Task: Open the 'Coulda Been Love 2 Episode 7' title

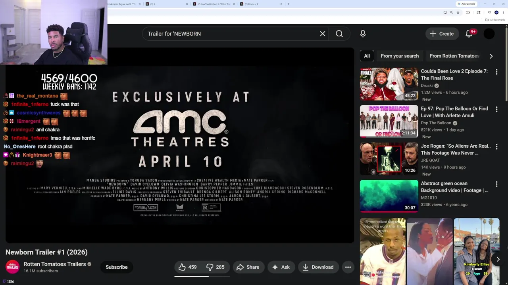Action: click(x=455, y=74)
